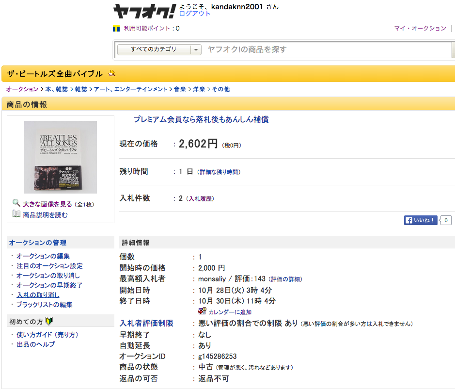Click 本、雑誌 breadcrumb link

56,89
